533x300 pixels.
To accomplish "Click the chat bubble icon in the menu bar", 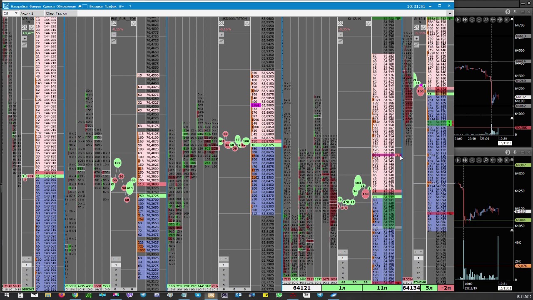I will point(80,6).
